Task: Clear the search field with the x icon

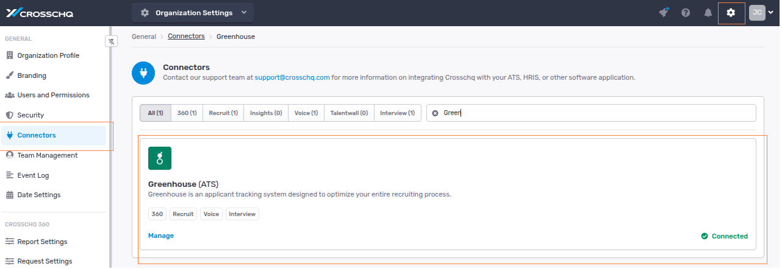Action: tap(436, 113)
